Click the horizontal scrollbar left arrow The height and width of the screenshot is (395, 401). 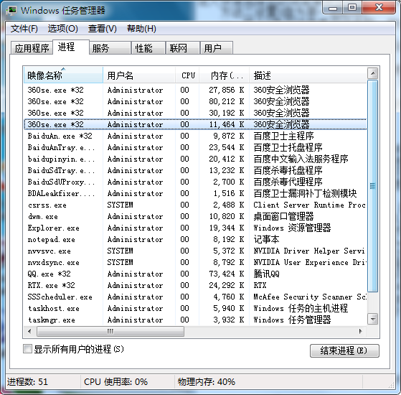tap(29, 331)
